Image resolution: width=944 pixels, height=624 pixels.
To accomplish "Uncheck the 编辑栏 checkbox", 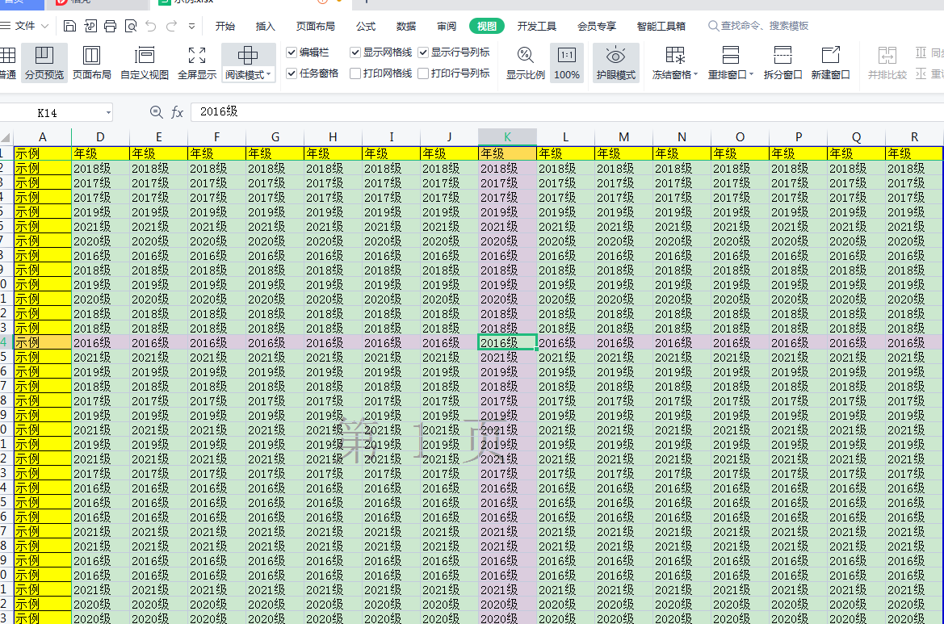I will click(292, 52).
